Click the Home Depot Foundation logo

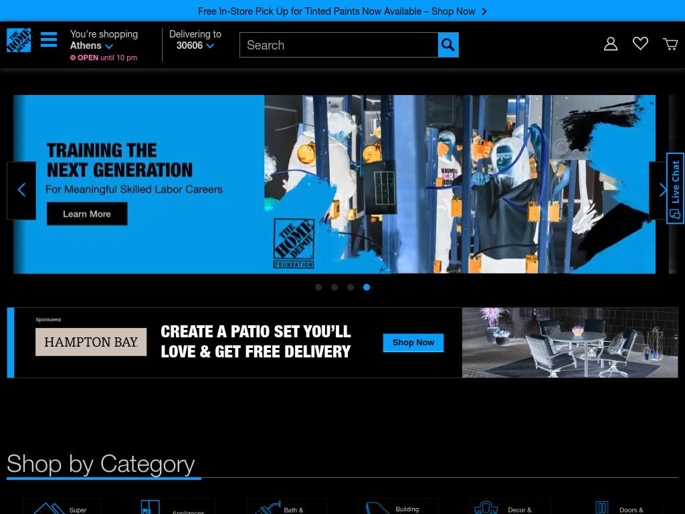294,243
